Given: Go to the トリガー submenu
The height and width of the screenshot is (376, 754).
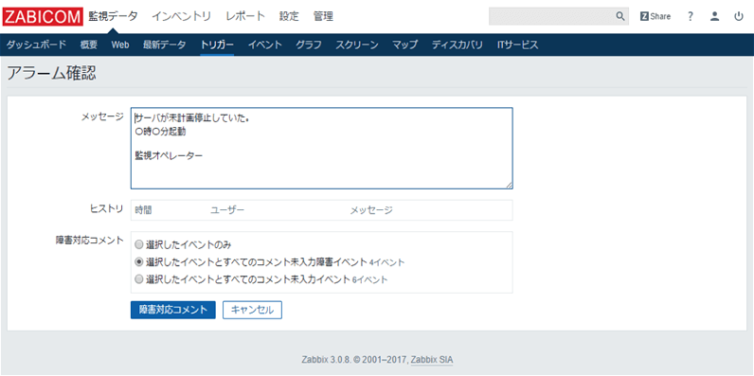Looking at the screenshot, I should pos(217,45).
